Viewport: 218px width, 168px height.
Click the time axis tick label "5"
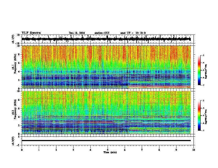click(x=108, y=150)
